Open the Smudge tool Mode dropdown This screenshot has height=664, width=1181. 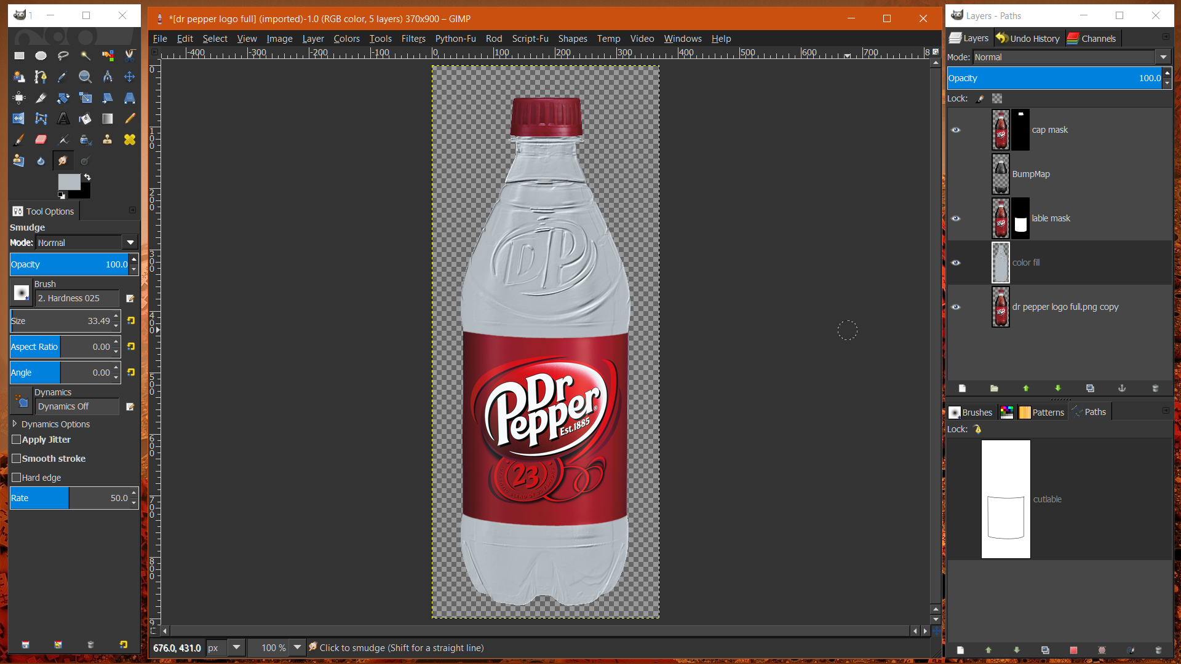click(87, 243)
